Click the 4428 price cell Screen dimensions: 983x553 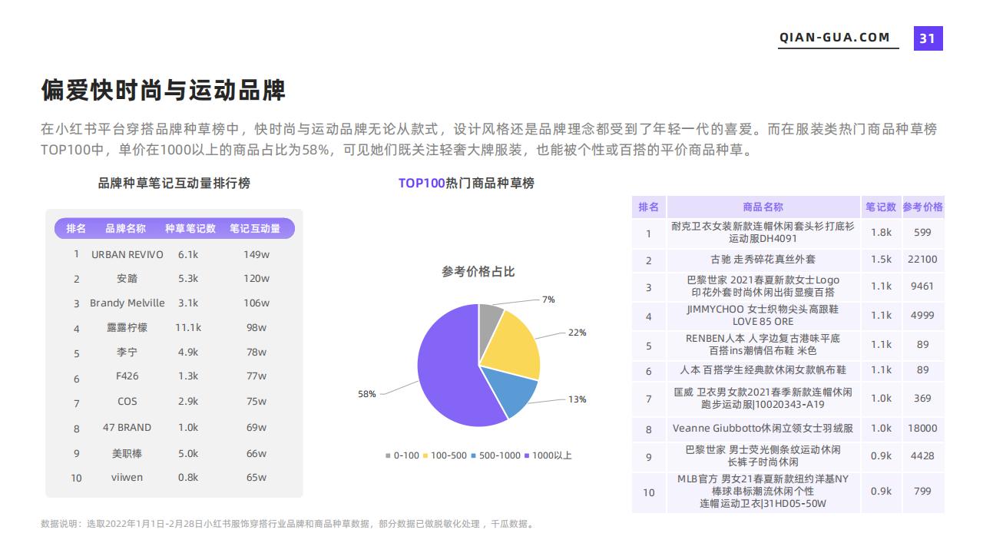922,455
